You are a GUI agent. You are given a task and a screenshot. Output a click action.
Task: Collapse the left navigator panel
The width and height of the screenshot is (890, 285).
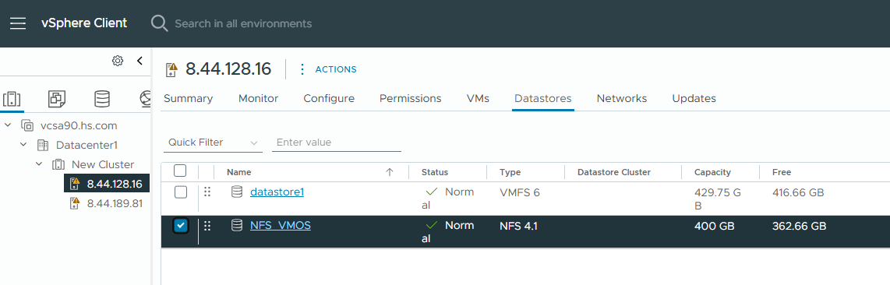click(140, 61)
